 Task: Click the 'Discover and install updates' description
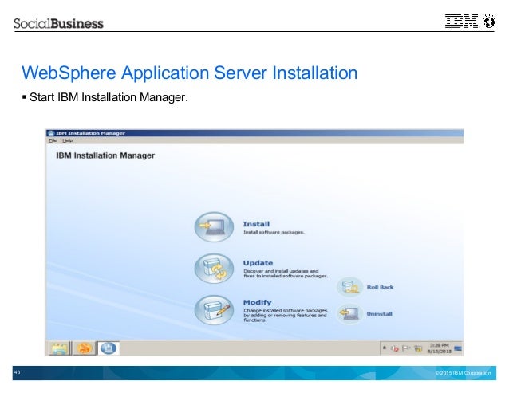tap(286, 273)
